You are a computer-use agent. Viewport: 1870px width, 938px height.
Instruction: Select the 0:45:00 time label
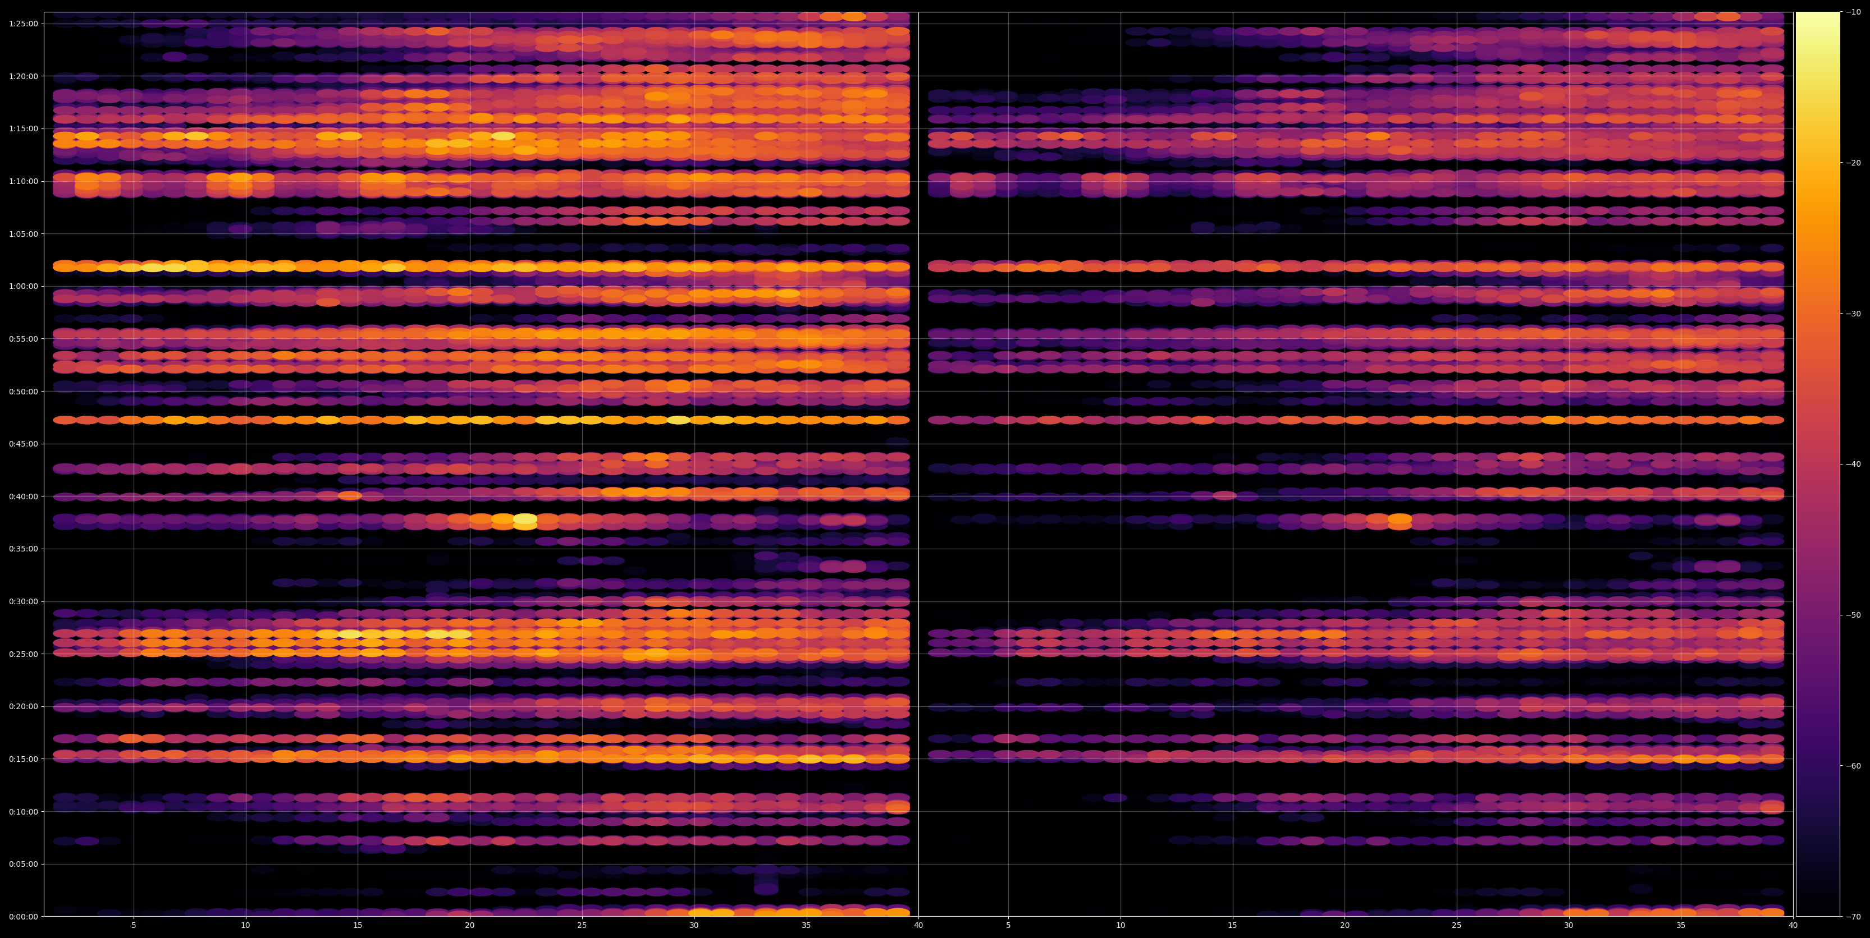click(x=24, y=443)
